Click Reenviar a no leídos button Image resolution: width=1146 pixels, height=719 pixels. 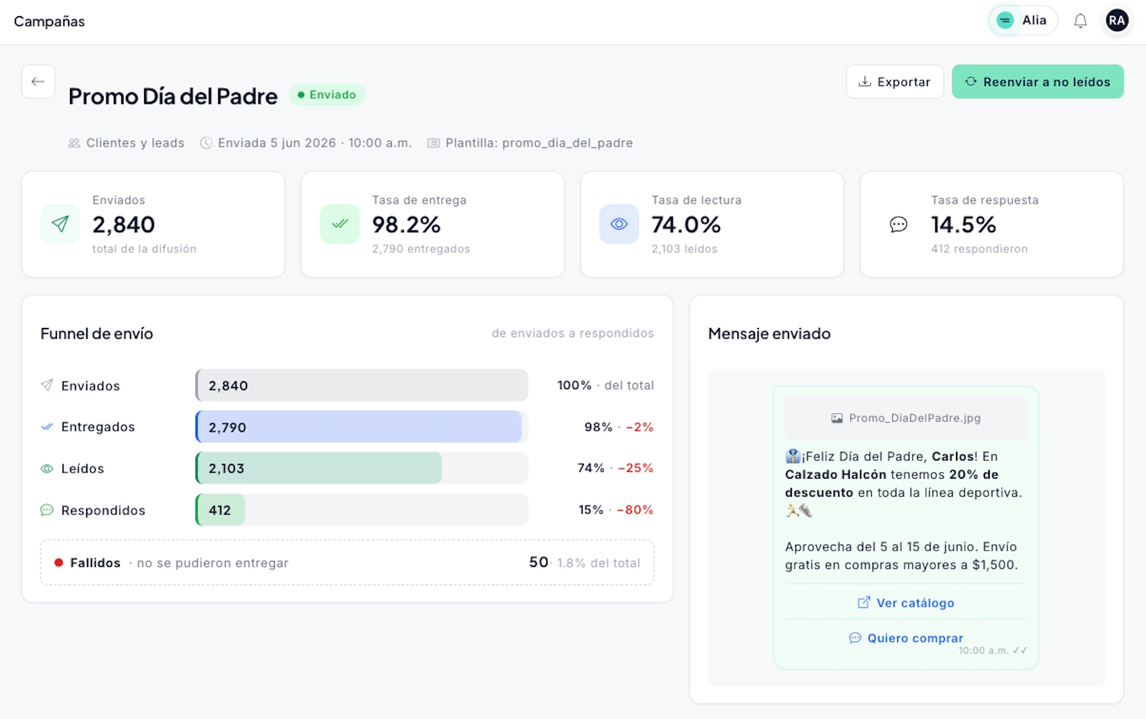[1038, 81]
